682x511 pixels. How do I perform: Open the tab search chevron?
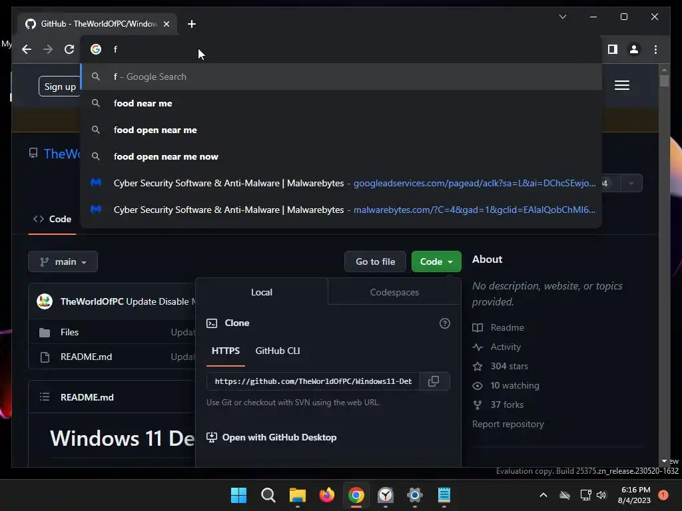coord(562,17)
